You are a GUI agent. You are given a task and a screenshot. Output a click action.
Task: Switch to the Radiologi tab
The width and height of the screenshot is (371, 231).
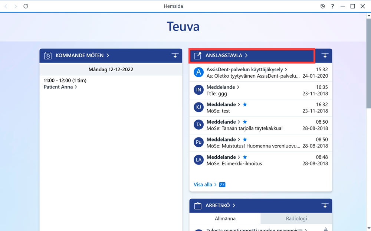[x=296, y=218]
